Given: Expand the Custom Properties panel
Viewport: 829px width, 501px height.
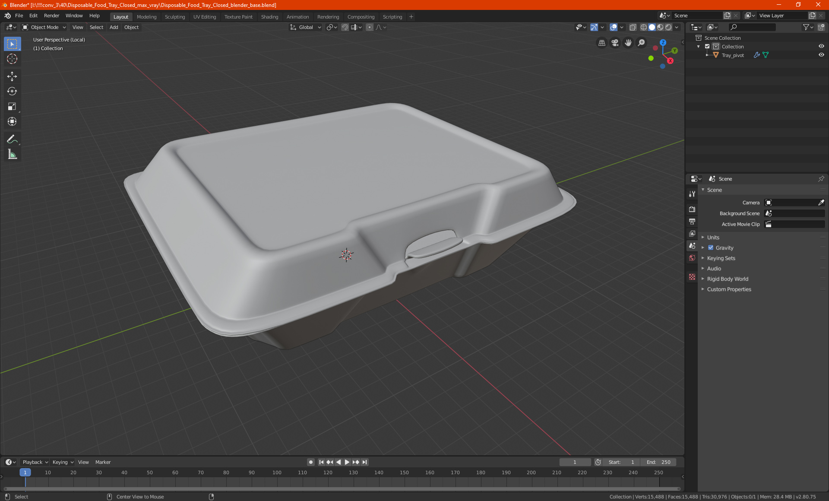Looking at the screenshot, I should pos(729,289).
